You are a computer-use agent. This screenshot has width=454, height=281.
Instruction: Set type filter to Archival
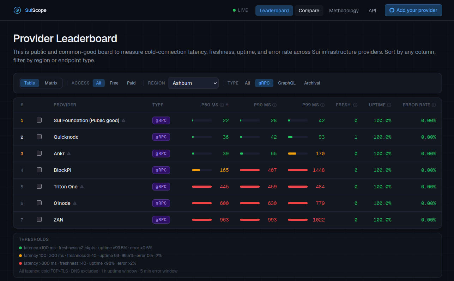click(x=312, y=83)
